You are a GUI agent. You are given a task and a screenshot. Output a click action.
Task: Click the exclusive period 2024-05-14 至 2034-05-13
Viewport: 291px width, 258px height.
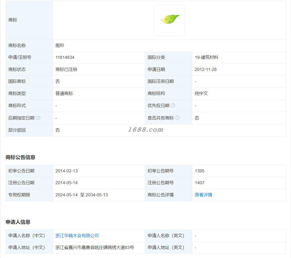82,195
